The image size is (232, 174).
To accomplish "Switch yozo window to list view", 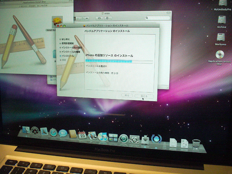I will (x=78, y=19).
